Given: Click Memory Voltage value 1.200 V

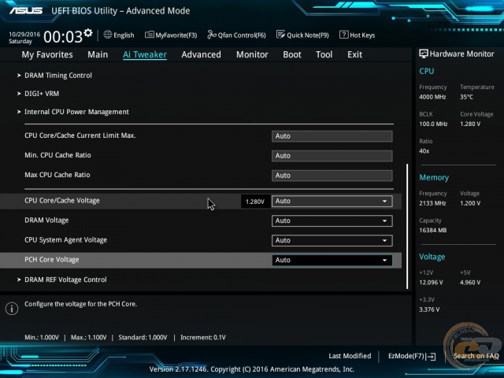Looking at the screenshot, I should point(470,203).
